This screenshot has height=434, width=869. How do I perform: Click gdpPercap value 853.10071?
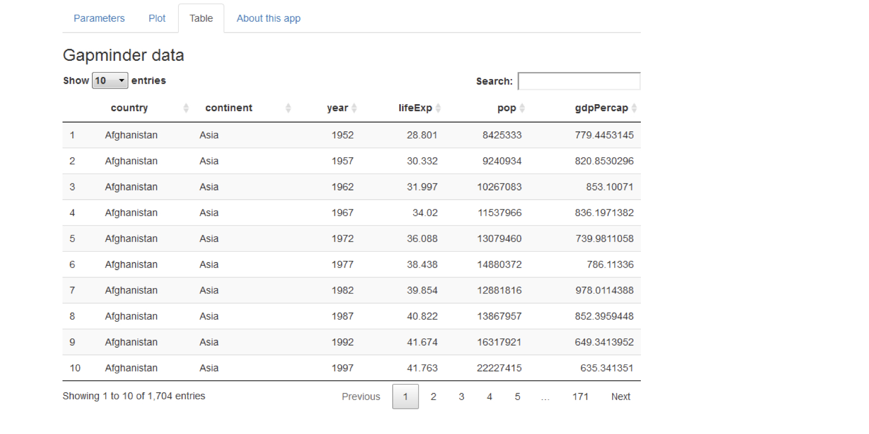(x=609, y=187)
